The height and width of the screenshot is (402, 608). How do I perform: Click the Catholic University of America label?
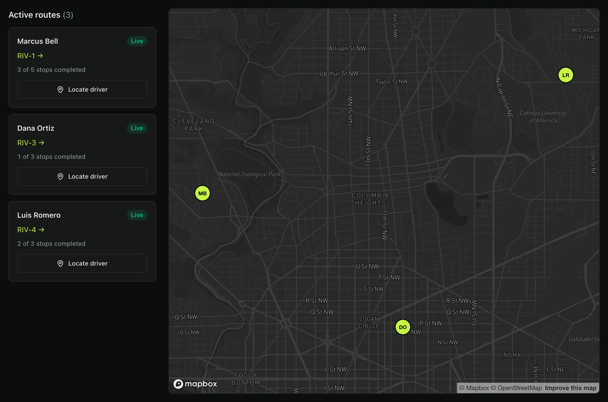click(x=543, y=117)
